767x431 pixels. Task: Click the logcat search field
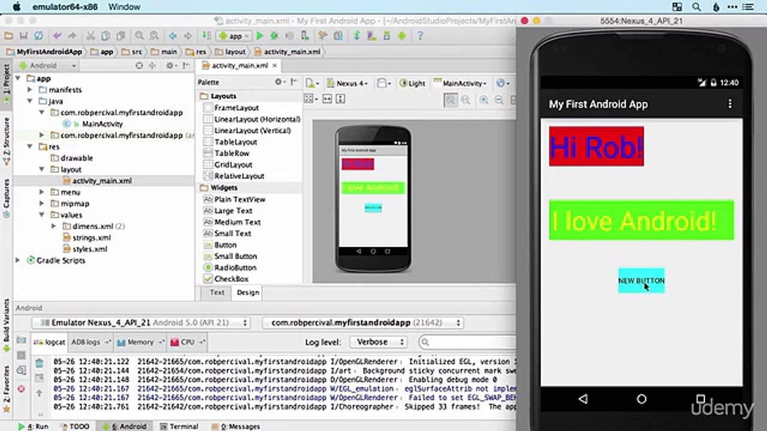pos(467,342)
